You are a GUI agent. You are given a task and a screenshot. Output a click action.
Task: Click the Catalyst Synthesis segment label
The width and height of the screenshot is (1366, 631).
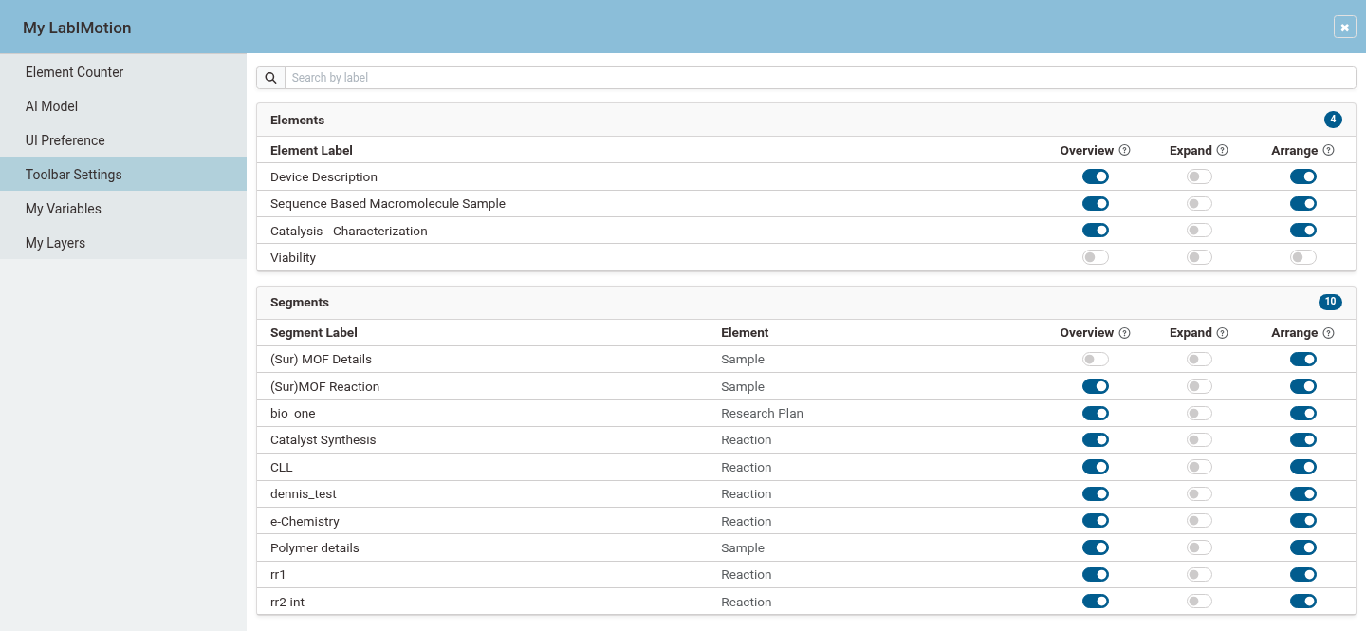coord(323,439)
